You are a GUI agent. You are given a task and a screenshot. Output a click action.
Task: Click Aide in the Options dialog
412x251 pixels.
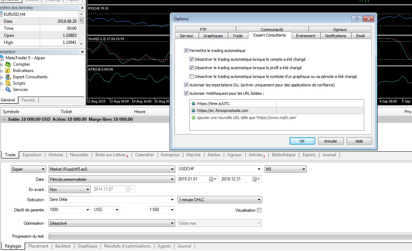(x=359, y=141)
